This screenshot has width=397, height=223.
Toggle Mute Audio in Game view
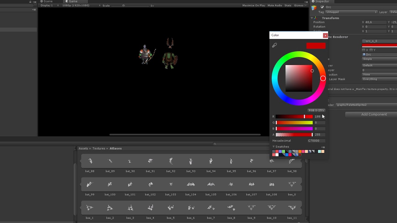point(275,6)
